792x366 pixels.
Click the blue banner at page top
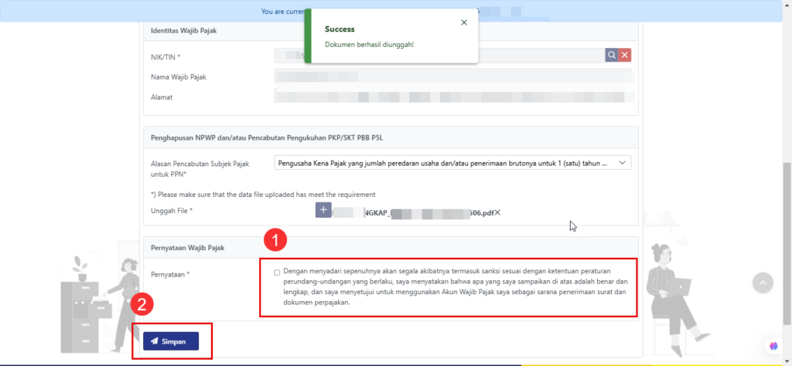click(x=155, y=11)
